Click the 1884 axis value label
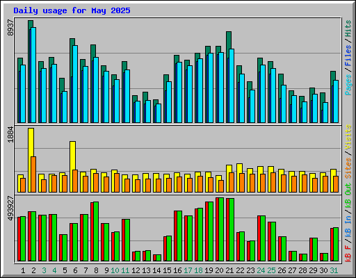The width and height of the screenshot is (356, 278). coord(10,135)
